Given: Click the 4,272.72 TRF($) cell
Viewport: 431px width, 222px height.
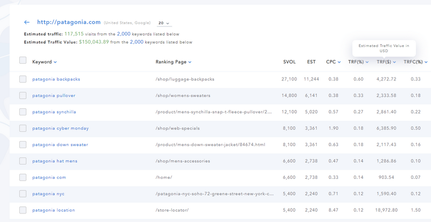Looking at the screenshot, I should [x=386, y=79].
